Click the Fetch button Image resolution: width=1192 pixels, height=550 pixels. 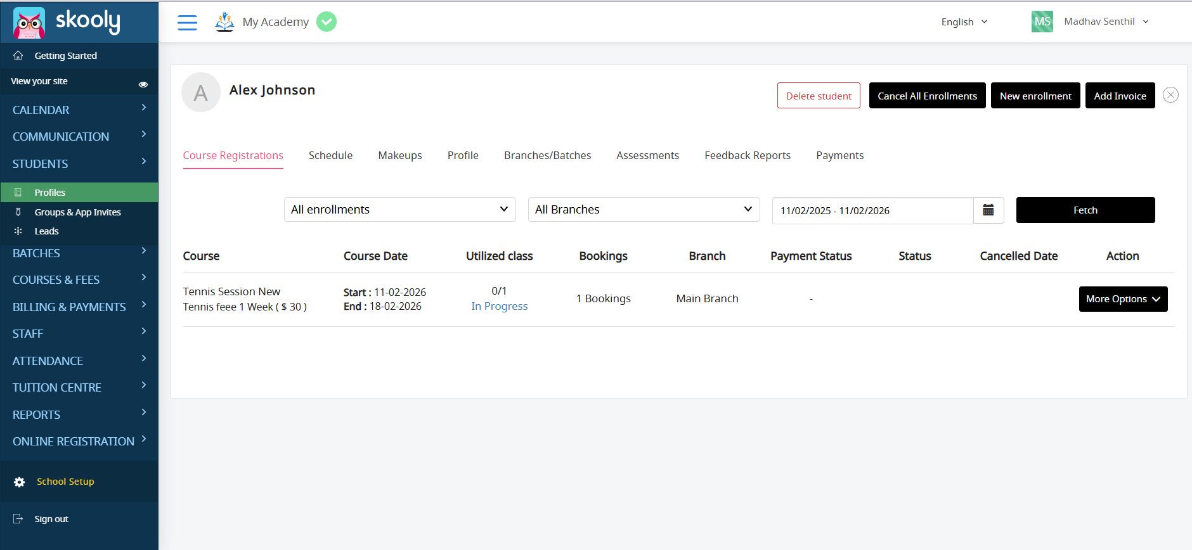[x=1085, y=210]
